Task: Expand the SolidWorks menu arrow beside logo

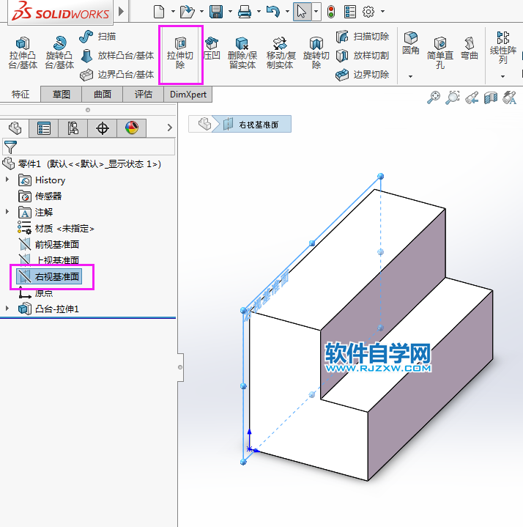Action: [122, 12]
